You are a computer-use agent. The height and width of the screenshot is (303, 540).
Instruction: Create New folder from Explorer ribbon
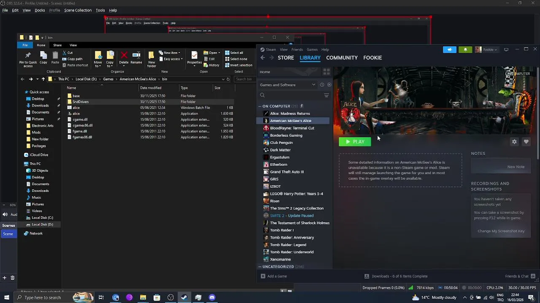point(151,59)
